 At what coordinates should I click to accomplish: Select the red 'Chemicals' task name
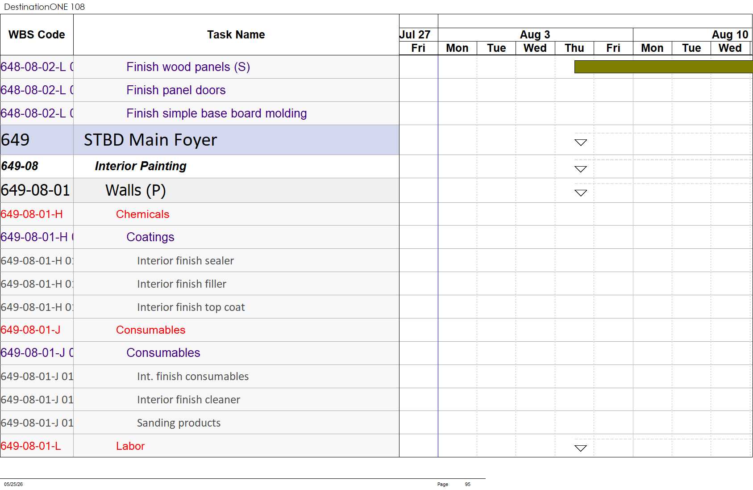(143, 214)
